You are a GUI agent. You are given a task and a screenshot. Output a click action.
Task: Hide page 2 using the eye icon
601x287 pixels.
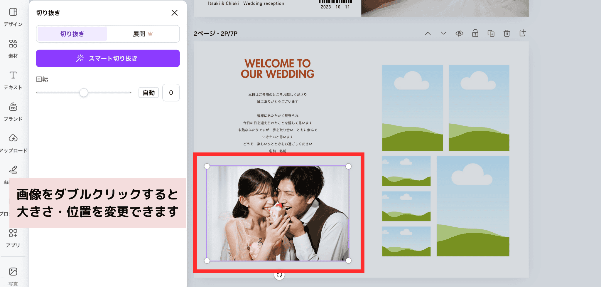click(x=459, y=33)
